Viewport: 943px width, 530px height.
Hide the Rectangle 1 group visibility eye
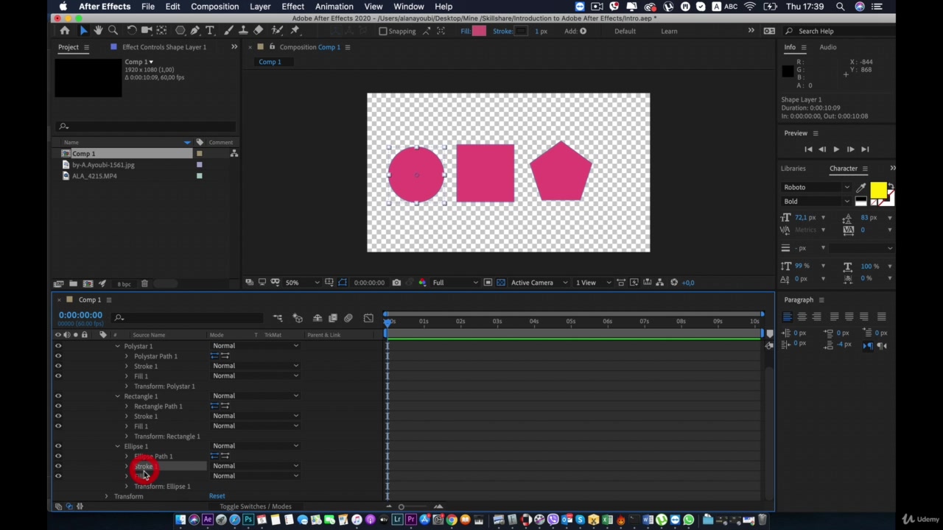coord(58,396)
